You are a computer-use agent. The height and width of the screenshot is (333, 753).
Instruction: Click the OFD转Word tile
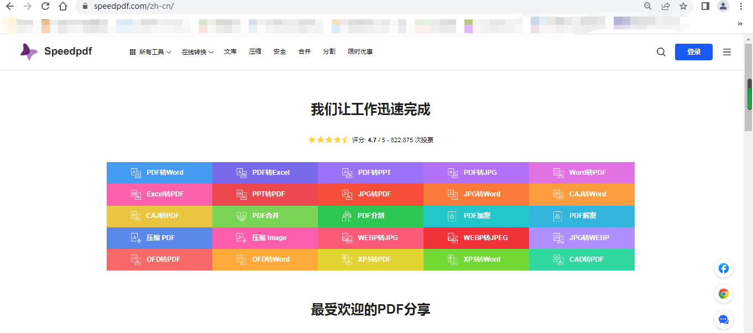[x=265, y=259]
